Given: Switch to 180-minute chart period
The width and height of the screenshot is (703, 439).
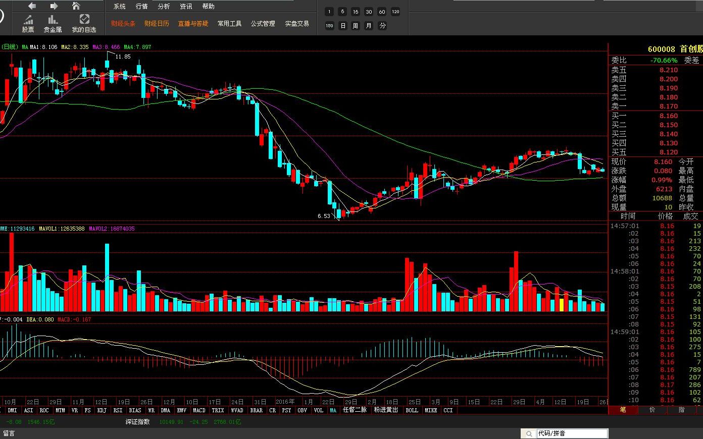Looking at the screenshot, I should pos(329,26).
